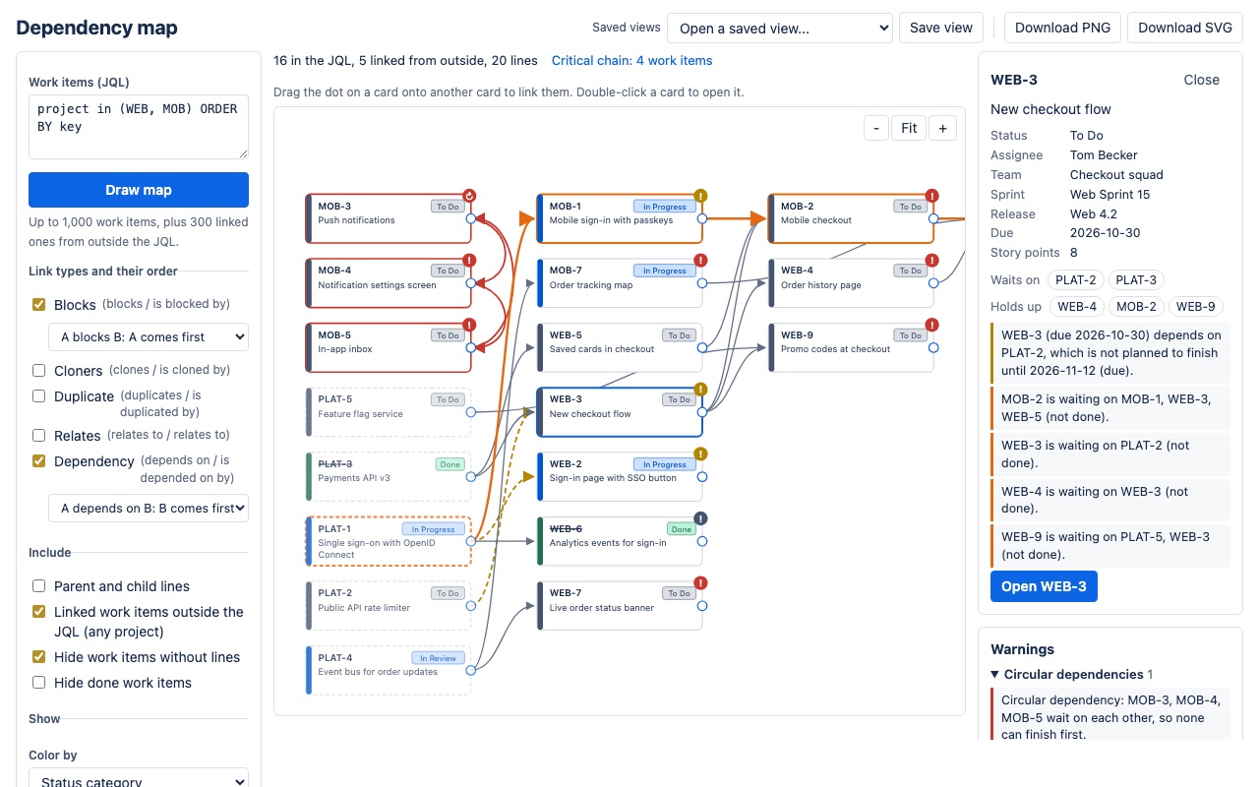Click the link dot on the PLAT-4 card
Screen dimensions: 1259x787
click(x=471, y=670)
